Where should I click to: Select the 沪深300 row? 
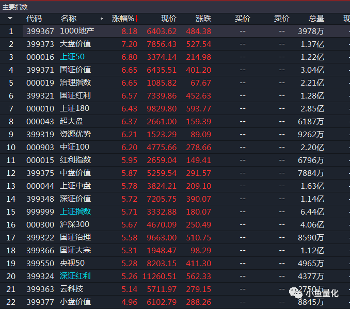[x=175, y=224]
